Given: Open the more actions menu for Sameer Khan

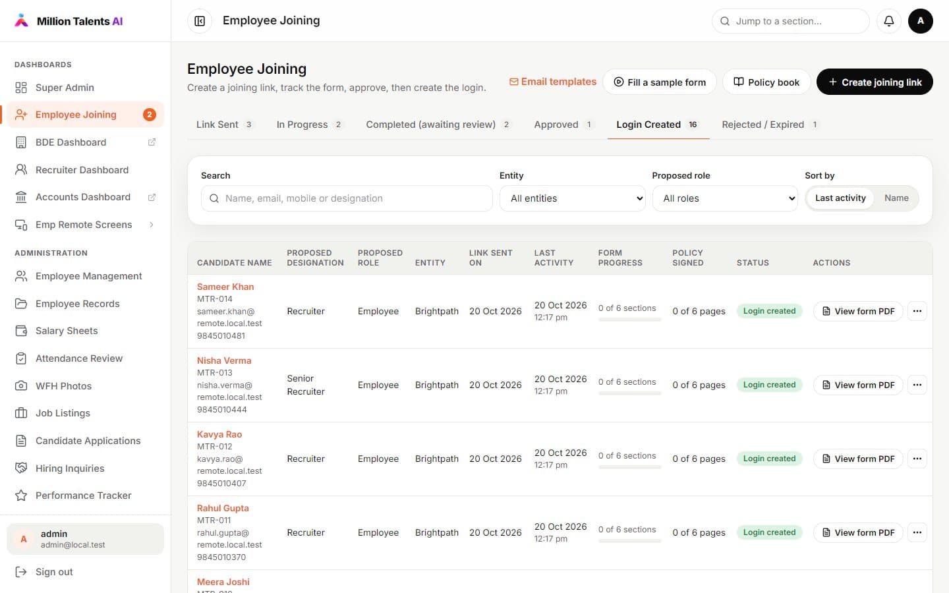Looking at the screenshot, I should click(x=917, y=311).
